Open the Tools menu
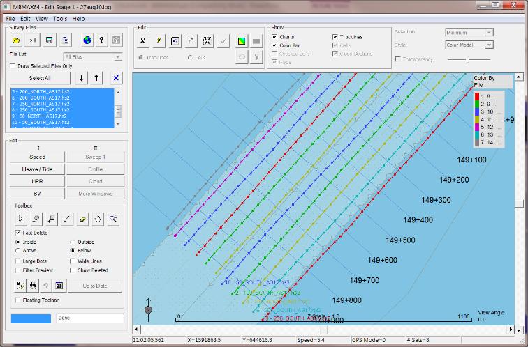Screen dimensions: 528x347 click(x=60, y=19)
